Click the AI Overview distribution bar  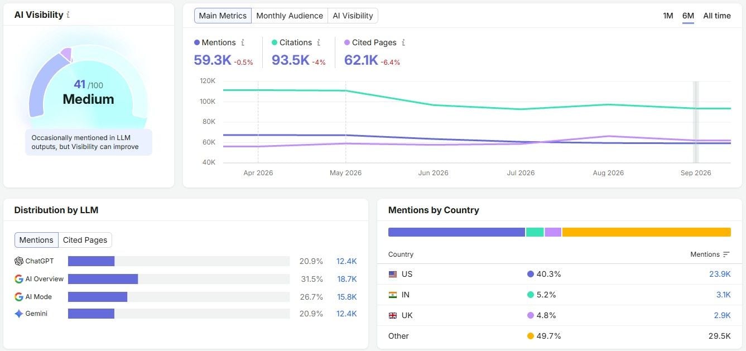(103, 279)
